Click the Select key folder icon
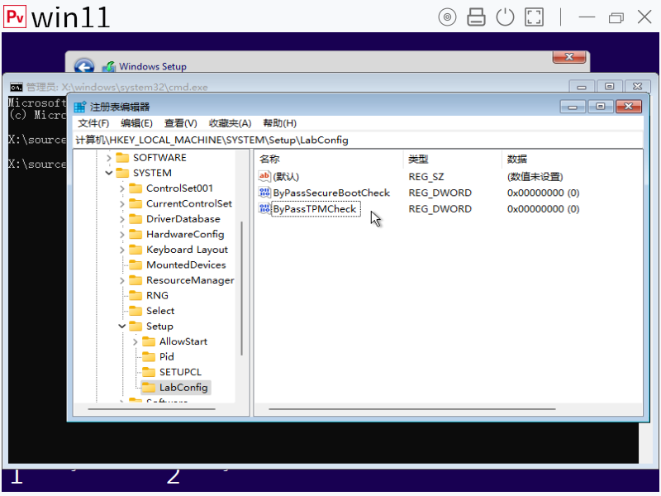This screenshot has height=496, width=661. tap(136, 311)
